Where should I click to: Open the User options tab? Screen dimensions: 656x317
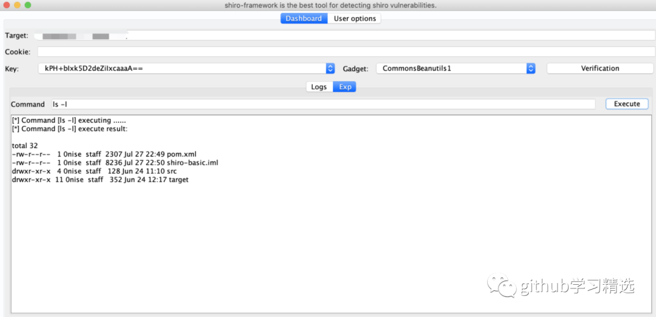(354, 18)
